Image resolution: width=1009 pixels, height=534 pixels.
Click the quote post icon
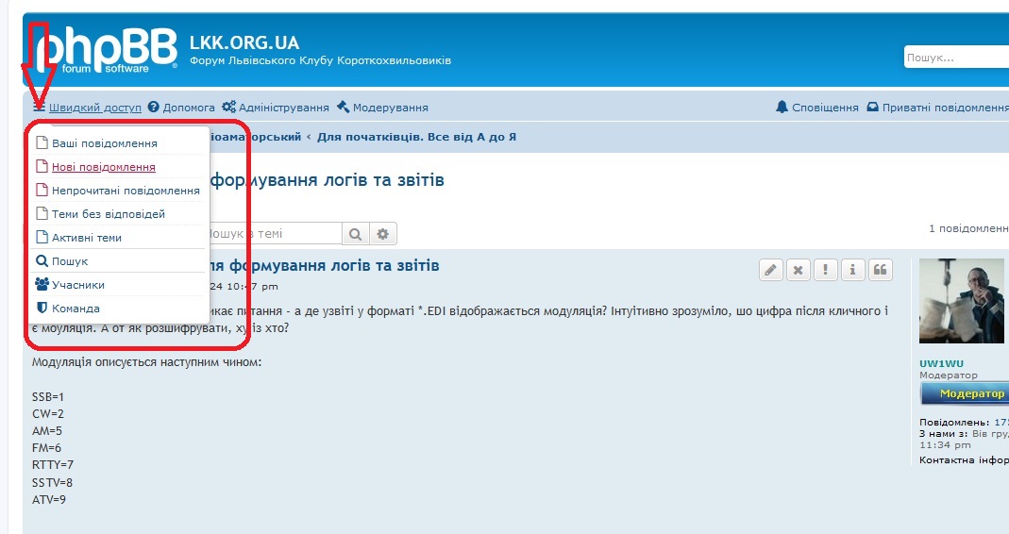point(881,270)
